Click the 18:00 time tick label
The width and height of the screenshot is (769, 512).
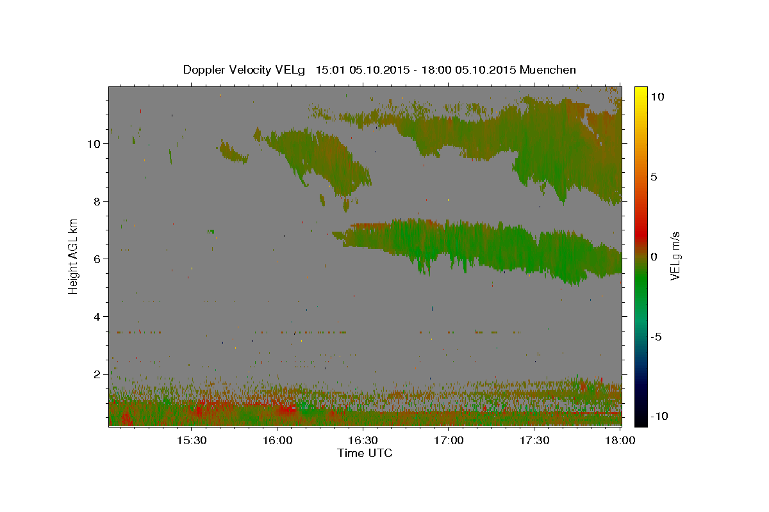click(620, 440)
